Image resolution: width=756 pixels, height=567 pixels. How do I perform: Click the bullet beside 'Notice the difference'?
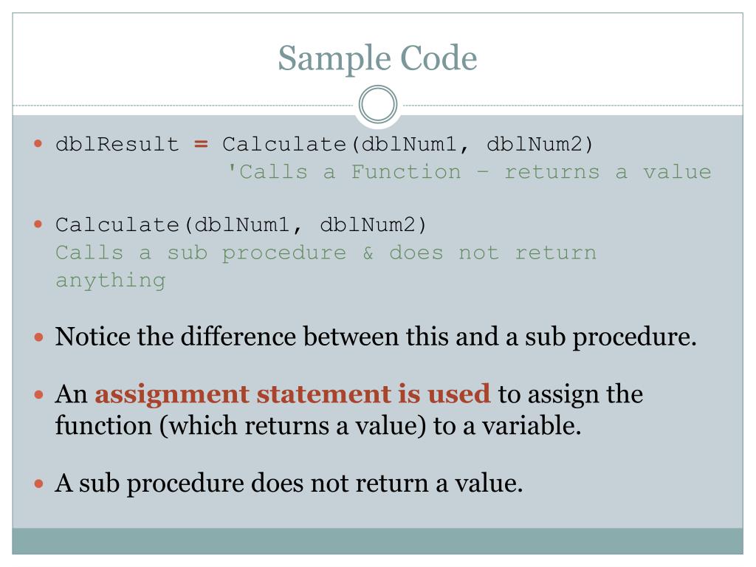click(x=38, y=337)
